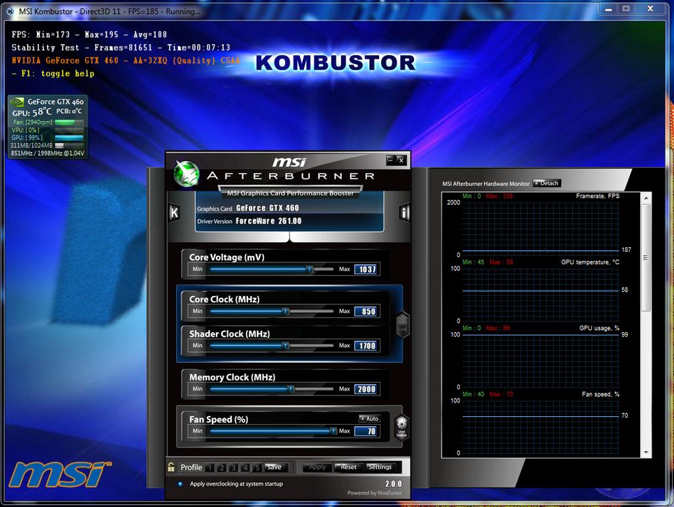The height and width of the screenshot is (507, 674).
Task: Reset settings to defaults
Action: coord(348,467)
